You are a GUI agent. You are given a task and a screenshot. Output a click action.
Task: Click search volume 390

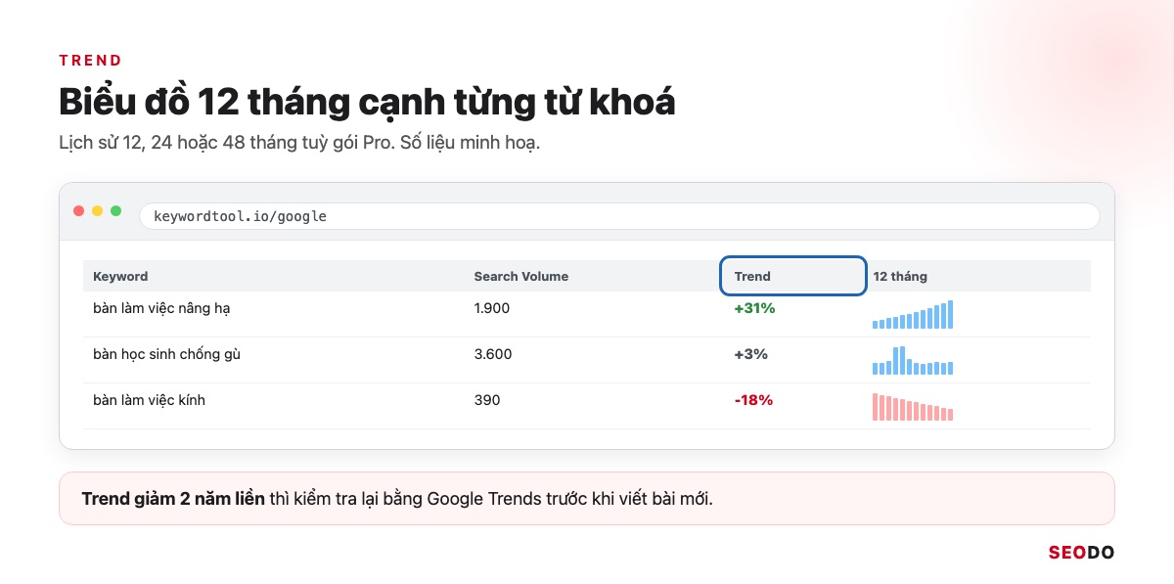click(487, 400)
